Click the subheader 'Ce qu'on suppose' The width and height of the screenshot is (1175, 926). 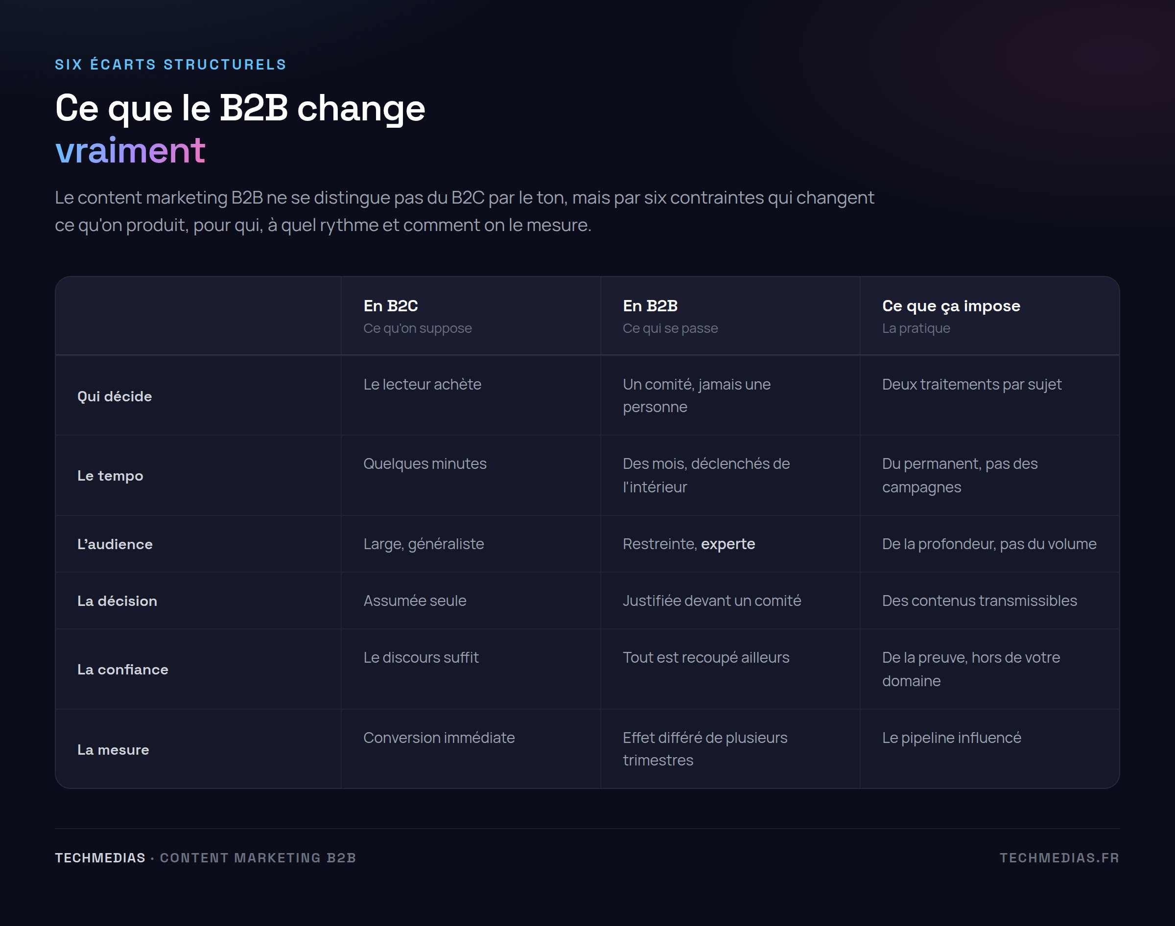[x=418, y=328]
